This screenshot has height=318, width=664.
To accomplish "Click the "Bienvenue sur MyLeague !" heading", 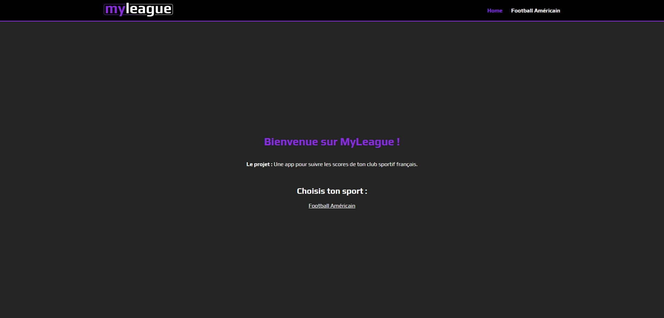I will pyautogui.click(x=332, y=142).
